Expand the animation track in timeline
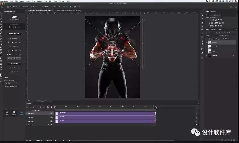Viewport: 239px width, 143px height. (27, 113)
